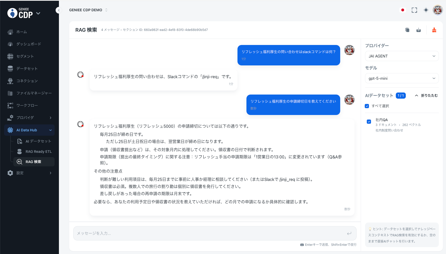446x254 pixels.
Task: Click the copy conversation icon
Action: point(407,30)
